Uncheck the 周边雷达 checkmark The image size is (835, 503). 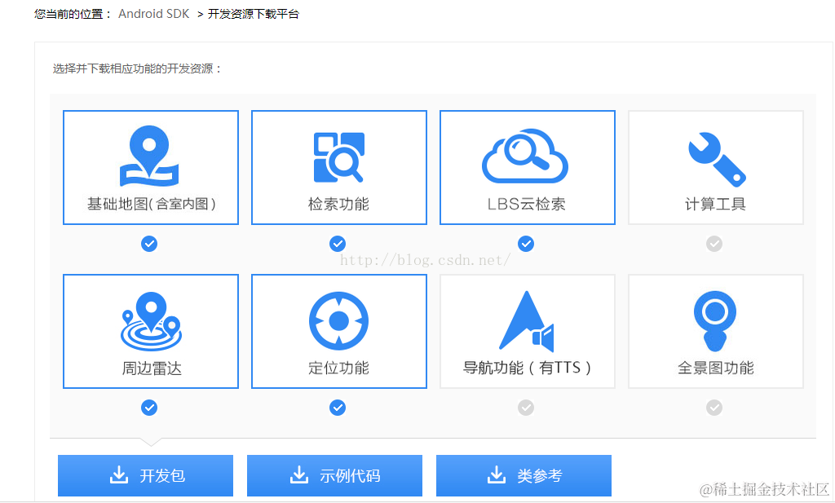pyautogui.click(x=149, y=408)
